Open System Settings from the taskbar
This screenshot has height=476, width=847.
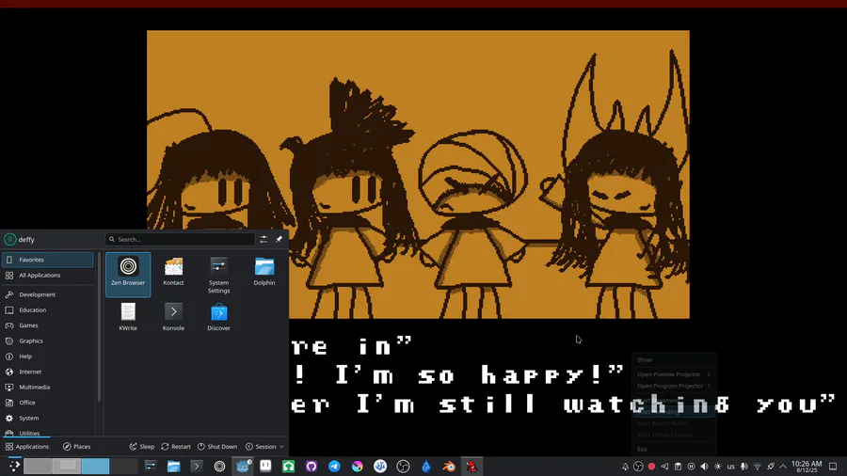tap(151, 466)
